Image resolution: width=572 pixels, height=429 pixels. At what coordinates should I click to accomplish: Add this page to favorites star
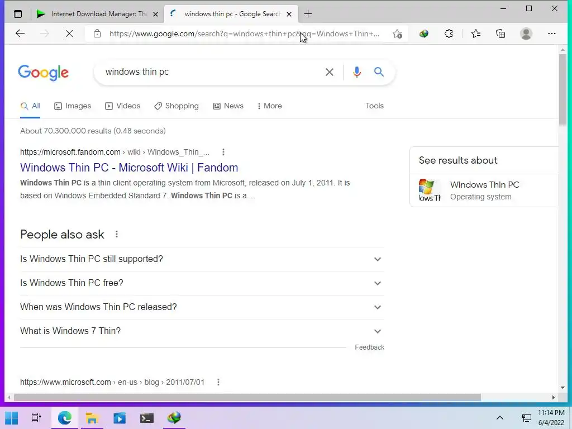pyautogui.click(x=397, y=34)
